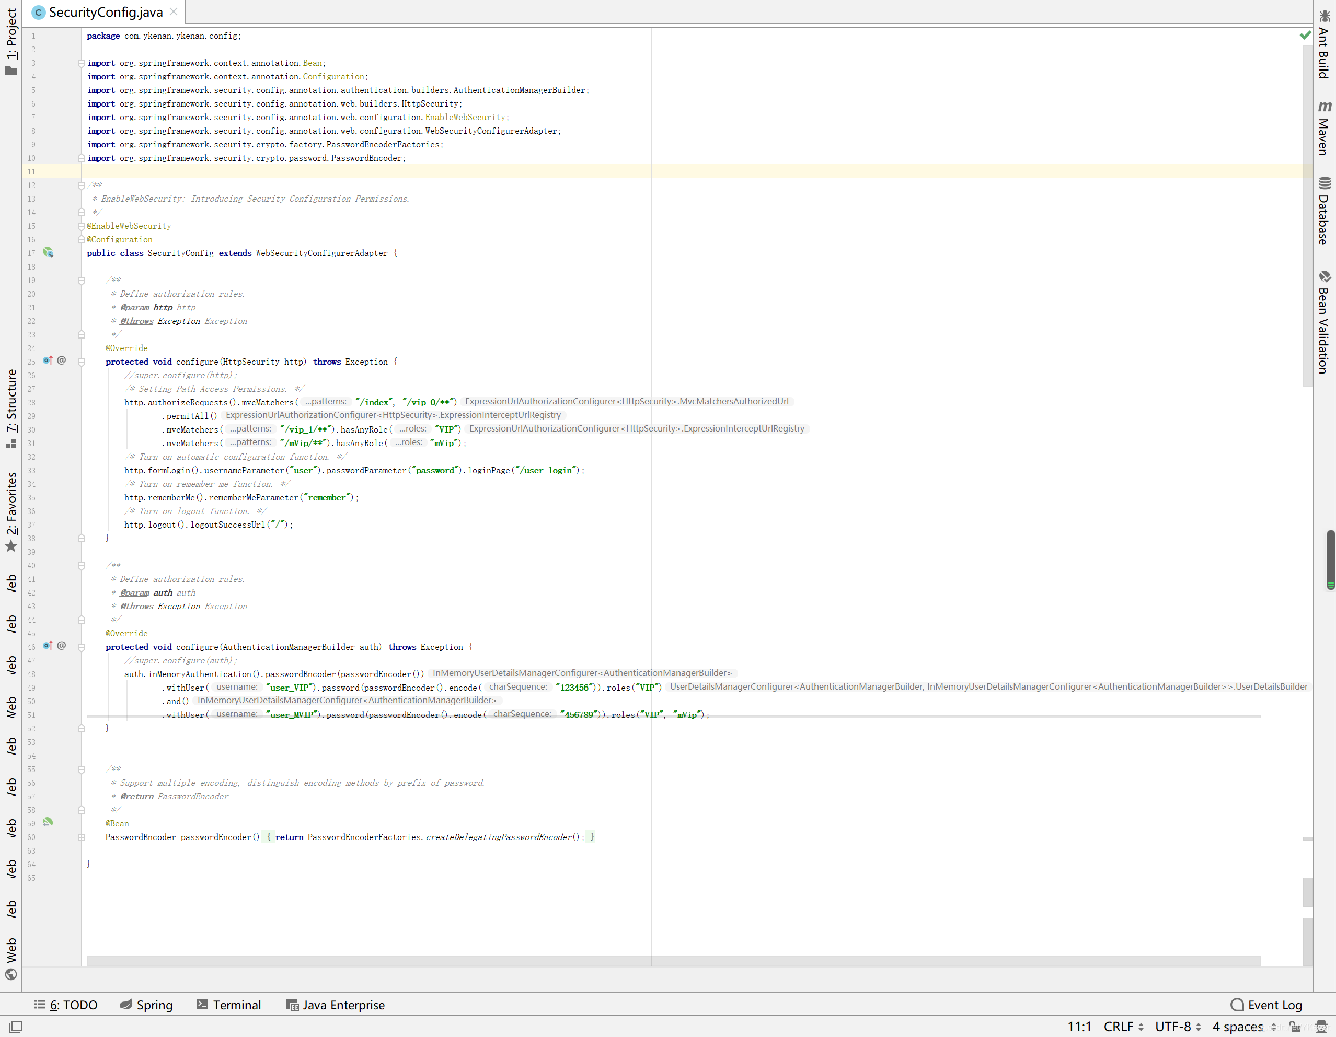
Task: Open the UTF-8 encoding dropdown
Action: [x=1178, y=1027]
